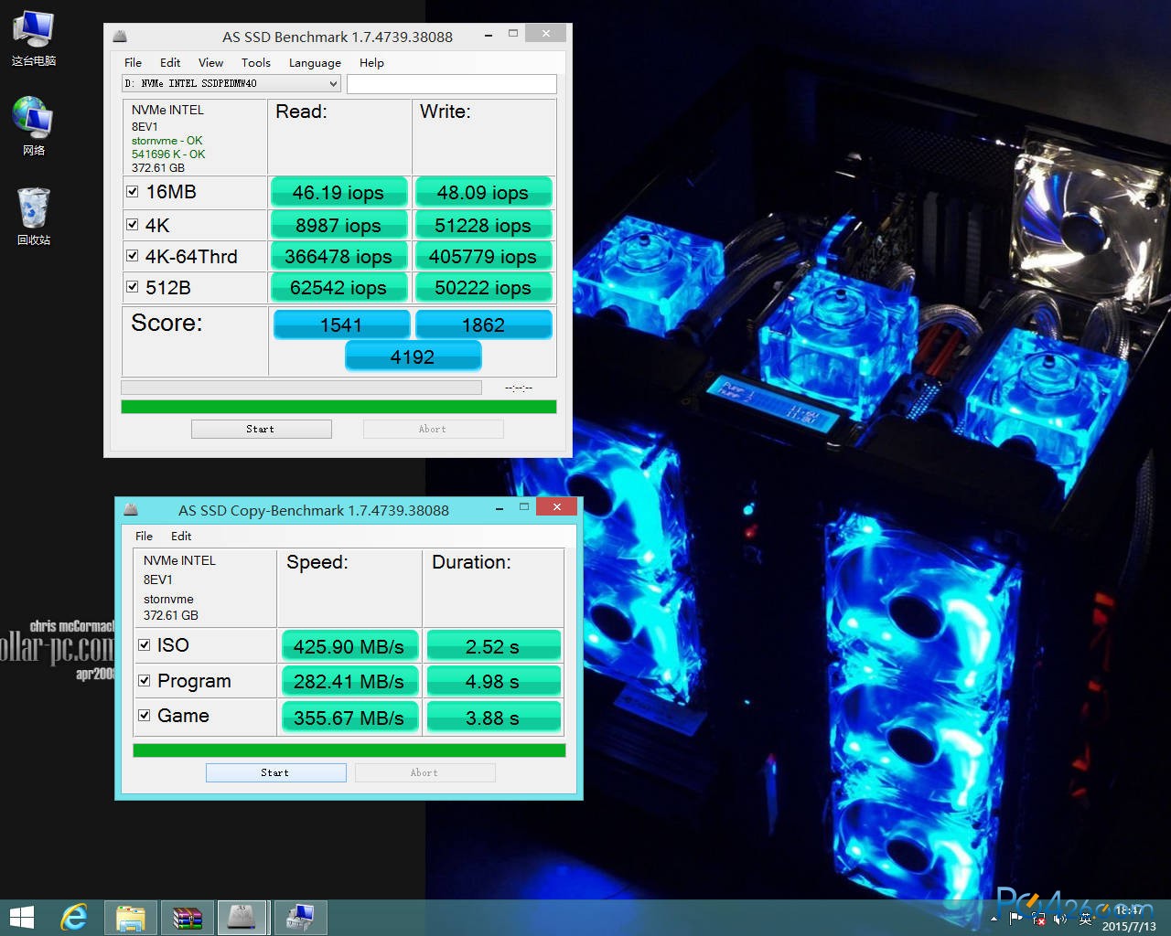
Task: Minimize the AS SSD Copy-Benchmark window
Action: click(500, 507)
